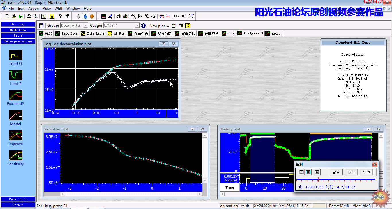392x209 pixels.
Task: Switch to the 双重介质 tab
Action: point(138,34)
